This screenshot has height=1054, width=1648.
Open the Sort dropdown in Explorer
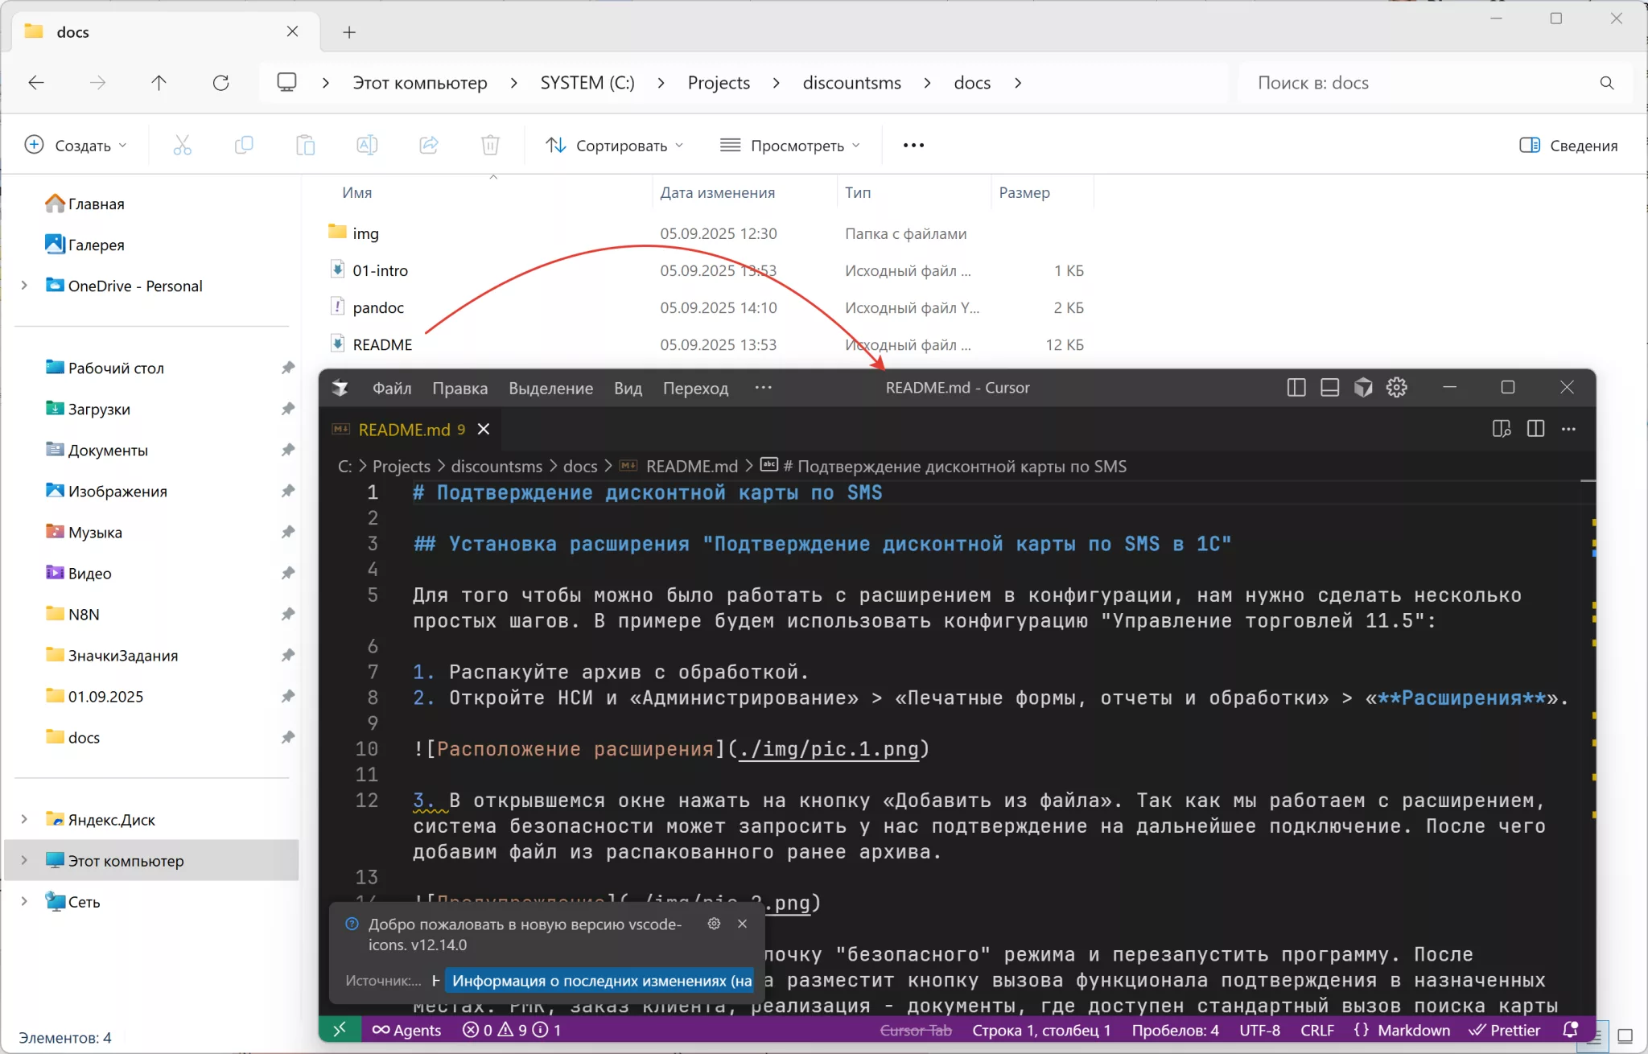(x=615, y=146)
